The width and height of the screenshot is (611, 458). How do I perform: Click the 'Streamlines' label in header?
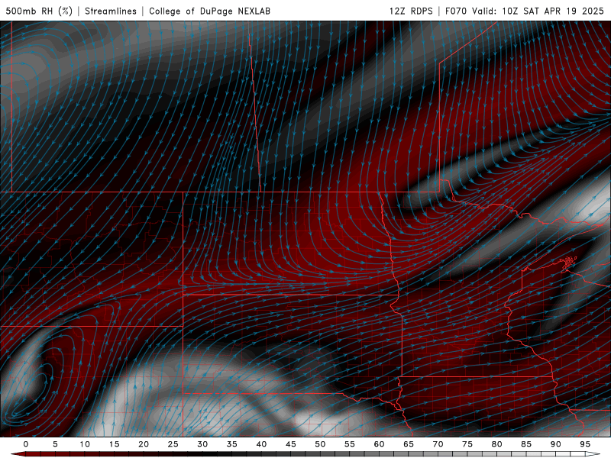coord(111,11)
